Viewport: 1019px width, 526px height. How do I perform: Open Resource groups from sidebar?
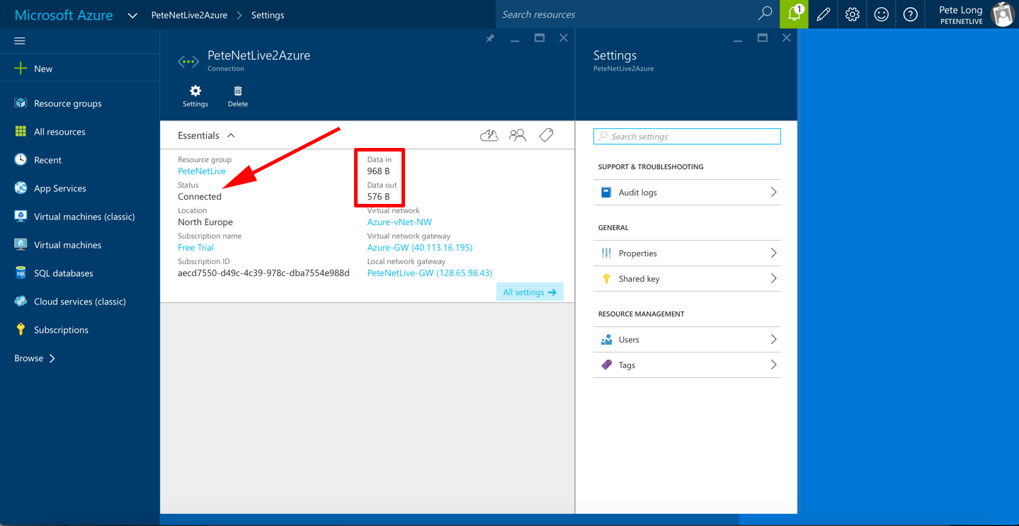(x=67, y=103)
